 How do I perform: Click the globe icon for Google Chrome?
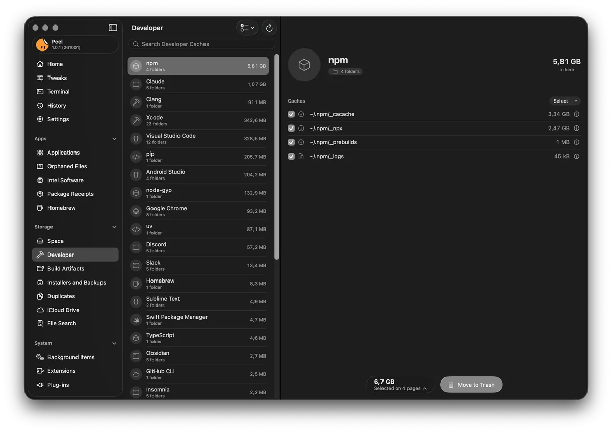click(x=136, y=211)
